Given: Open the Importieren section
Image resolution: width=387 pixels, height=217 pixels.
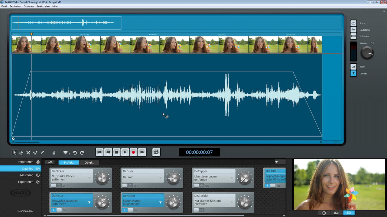Looking at the screenshot, I should (x=21, y=162).
